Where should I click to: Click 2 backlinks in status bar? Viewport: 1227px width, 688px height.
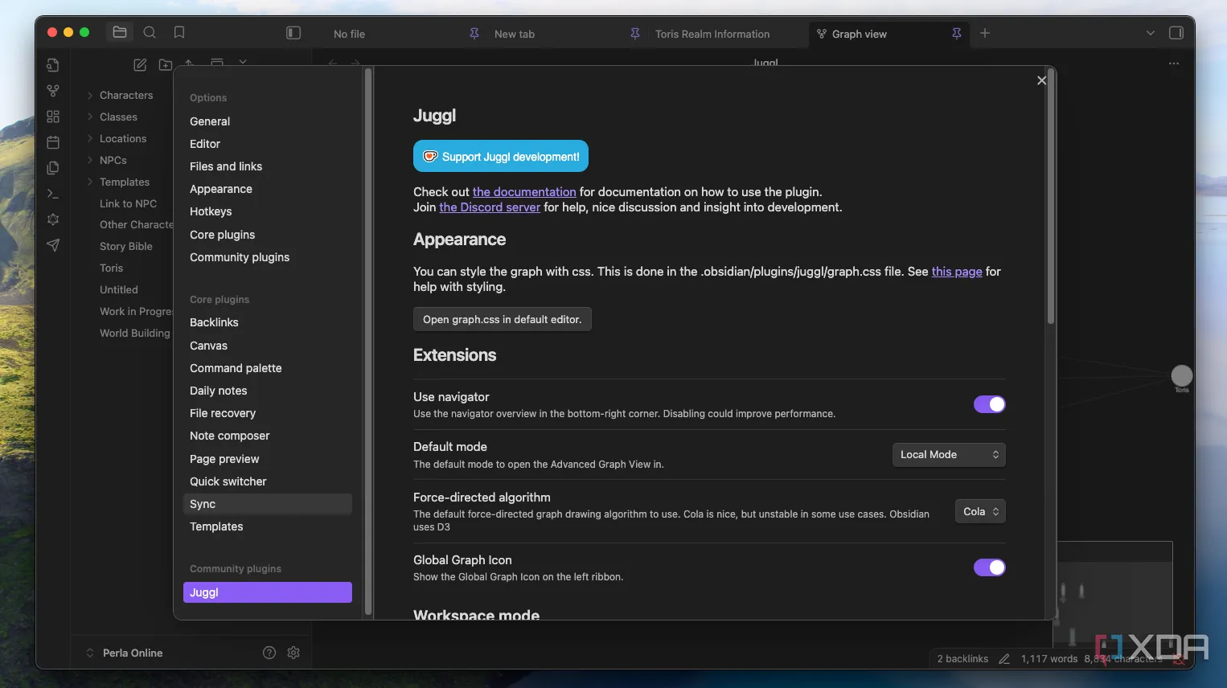[962, 659]
